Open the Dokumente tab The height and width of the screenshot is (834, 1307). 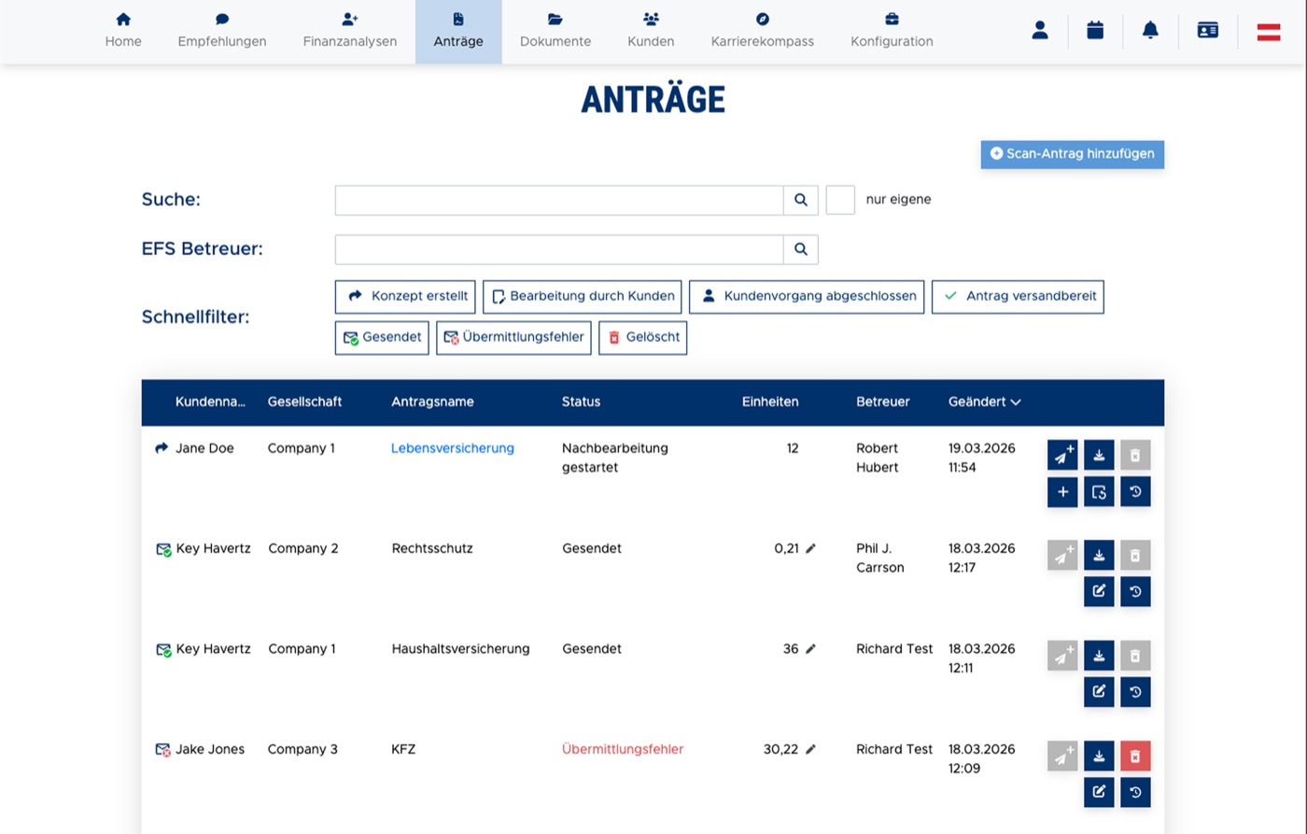click(x=555, y=32)
